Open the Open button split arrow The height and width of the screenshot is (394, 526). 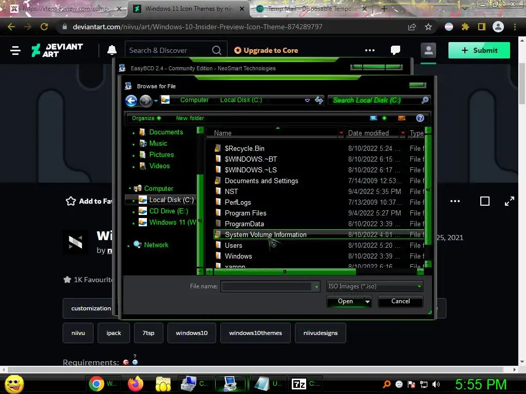point(367,301)
